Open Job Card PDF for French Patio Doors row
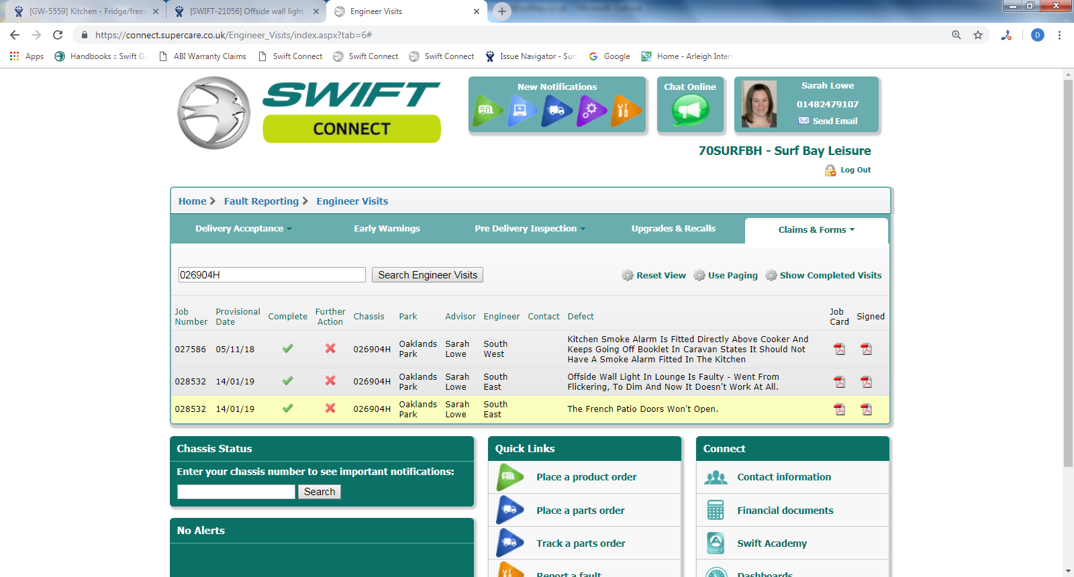This screenshot has height=577, width=1074. pos(839,409)
